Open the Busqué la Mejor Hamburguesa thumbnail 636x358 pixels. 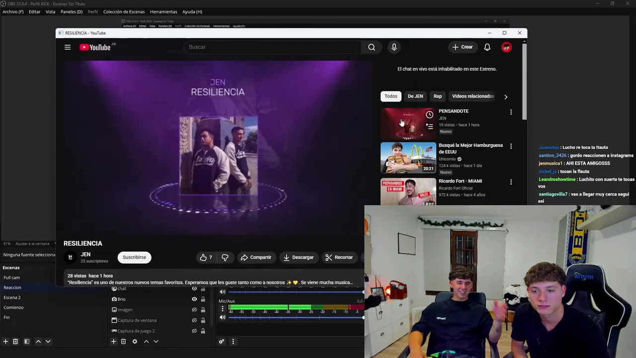coord(408,158)
